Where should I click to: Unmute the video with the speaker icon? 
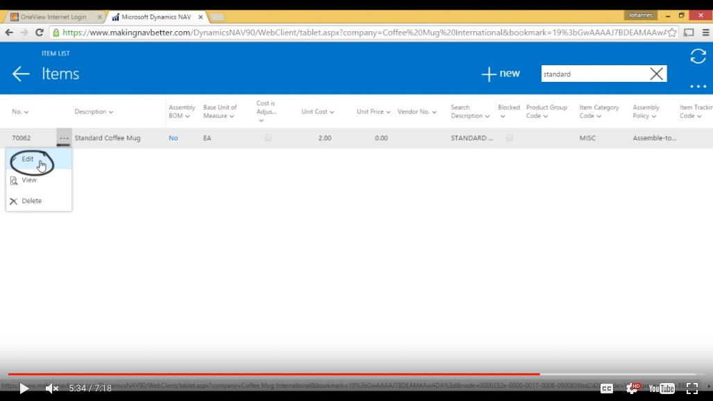click(x=51, y=389)
